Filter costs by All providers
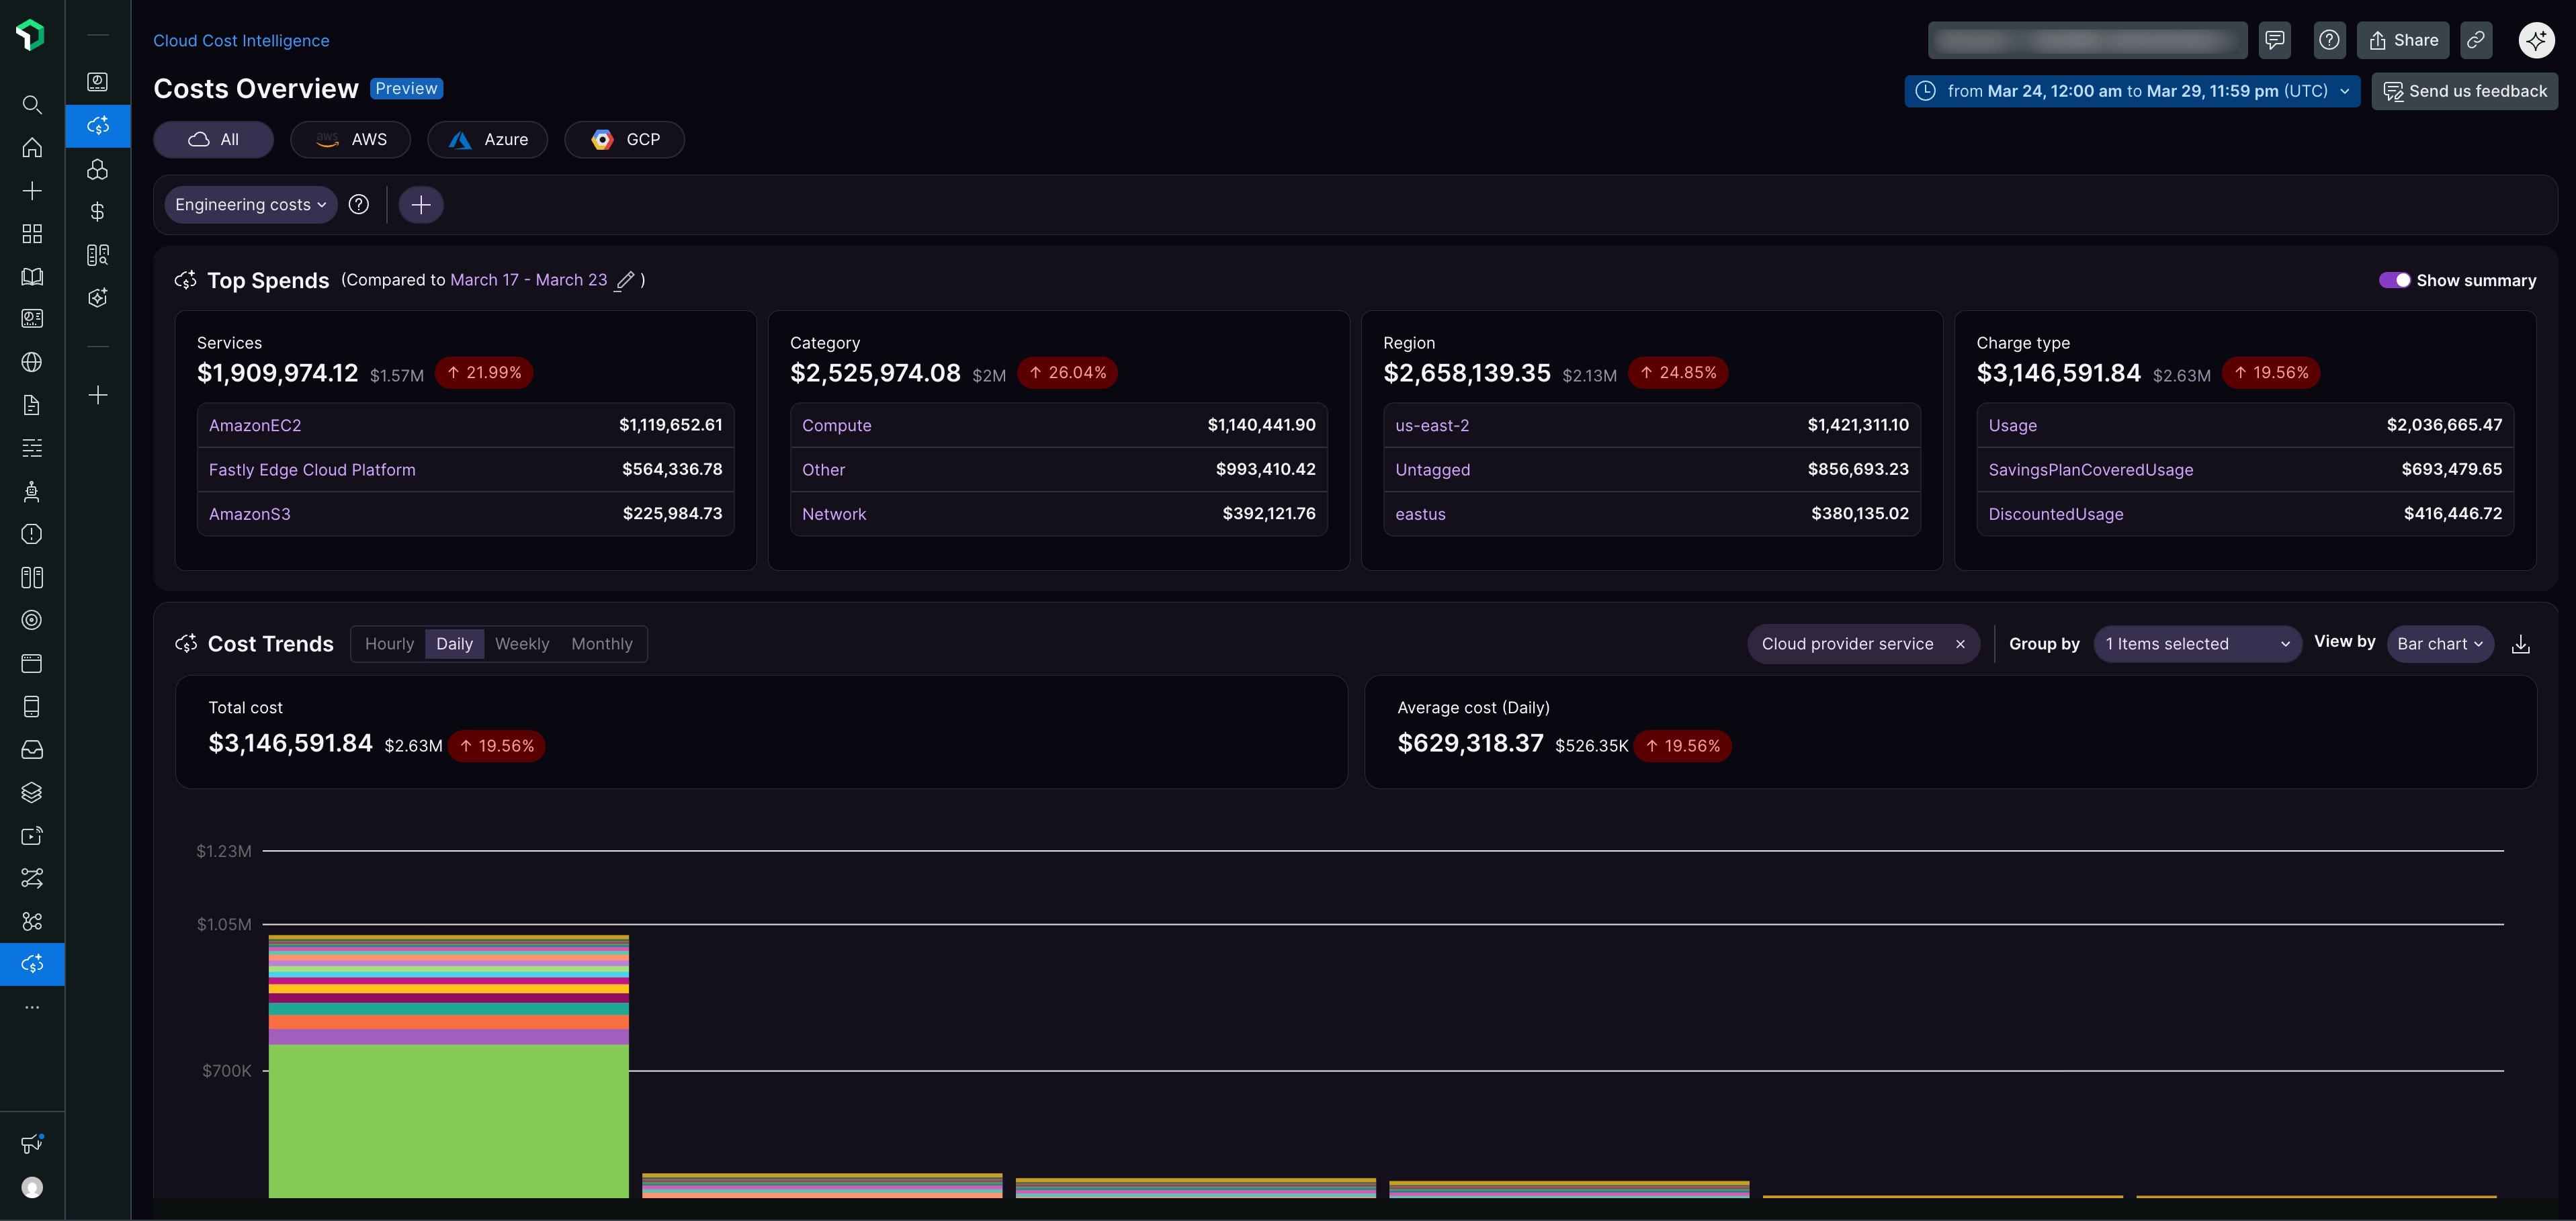 tap(213, 139)
